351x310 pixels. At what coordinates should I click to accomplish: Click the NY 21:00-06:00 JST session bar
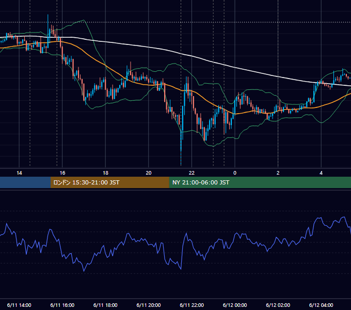point(260,182)
